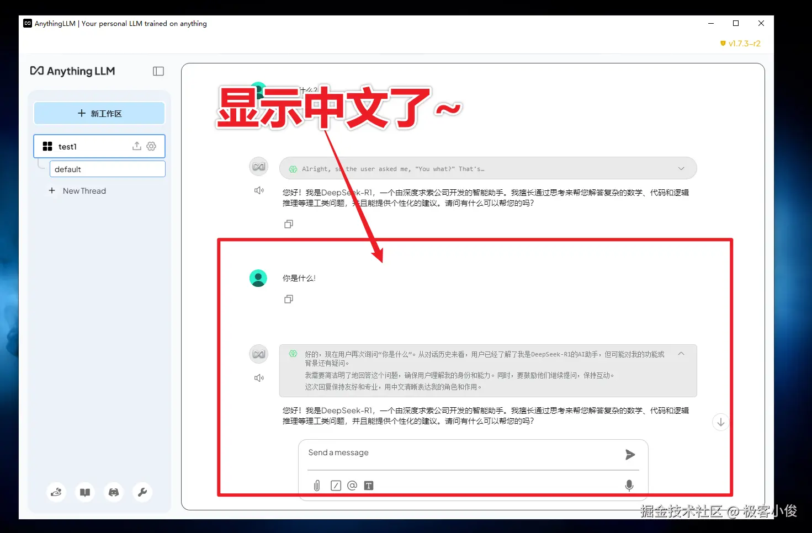Copy the first assistant response
The height and width of the screenshot is (533, 812).
[x=289, y=224]
